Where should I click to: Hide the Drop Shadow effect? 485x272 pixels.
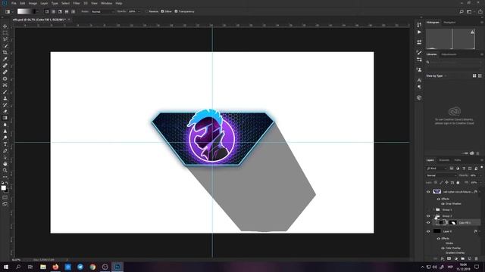click(x=443, y=203)
